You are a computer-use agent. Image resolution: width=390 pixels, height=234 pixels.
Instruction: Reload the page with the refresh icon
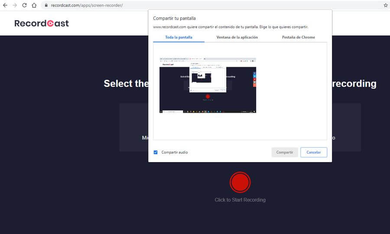24,5
